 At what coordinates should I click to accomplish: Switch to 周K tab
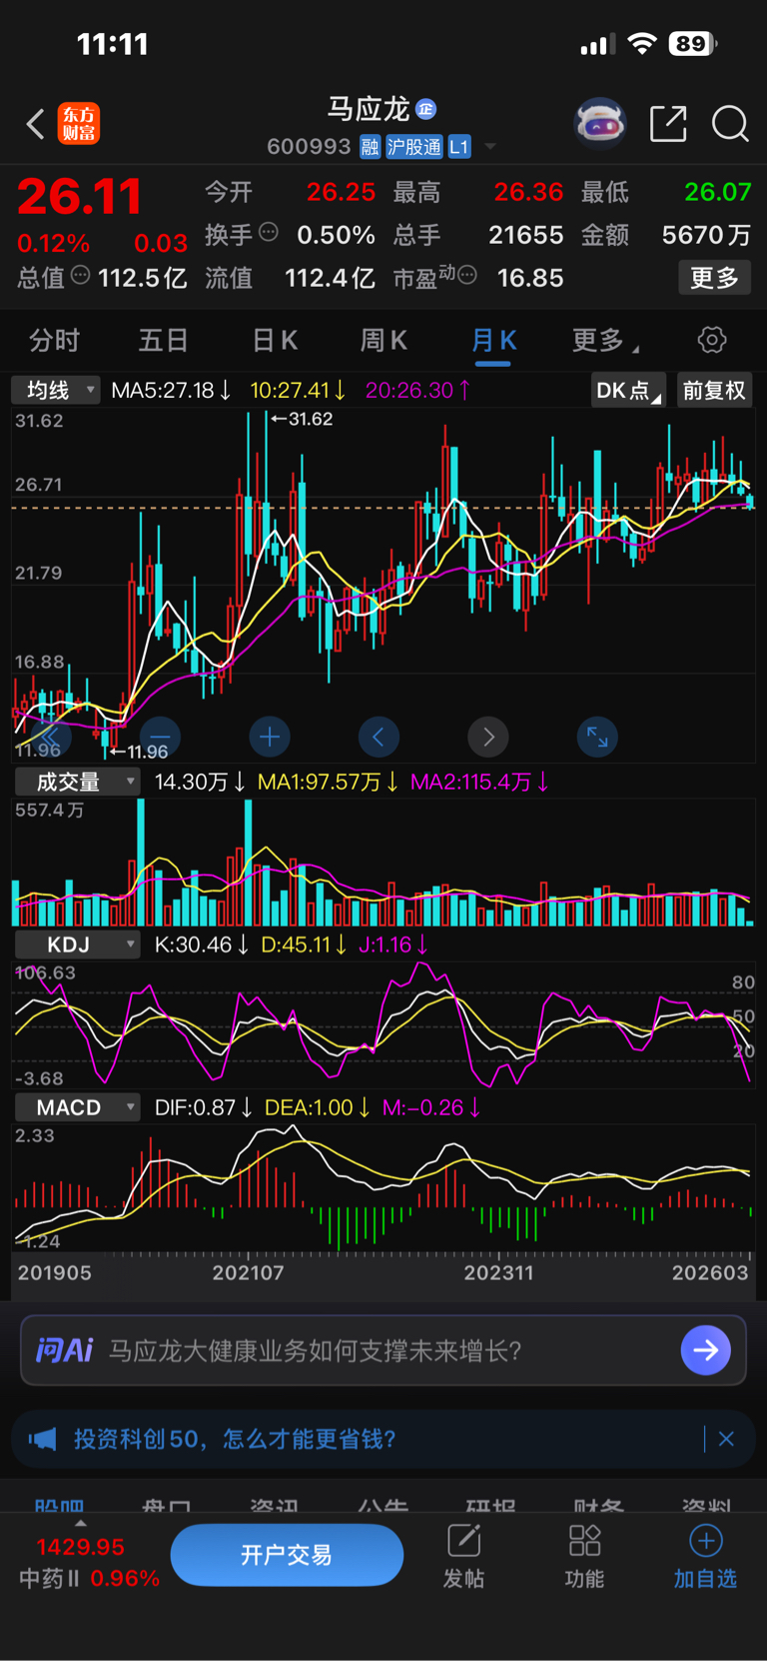pos(383,341)
